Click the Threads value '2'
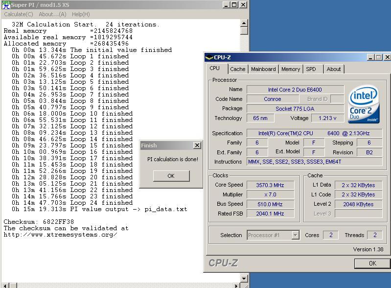The height and width of the screenshot is (288, 391). [375, 235]
